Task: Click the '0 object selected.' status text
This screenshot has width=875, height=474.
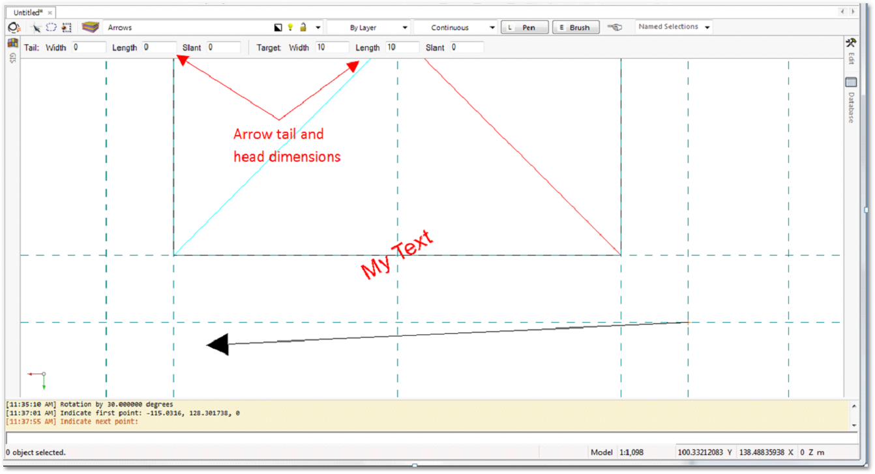Action: tap(36, 452)
